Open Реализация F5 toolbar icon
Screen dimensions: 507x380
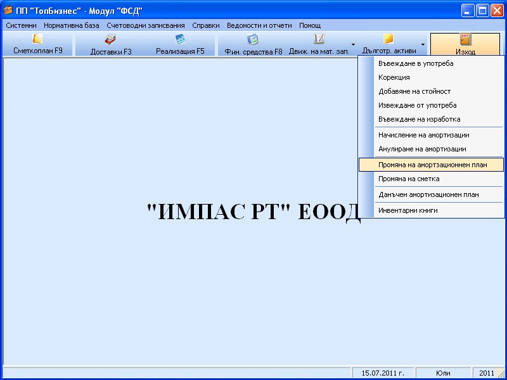click(180, 39)
